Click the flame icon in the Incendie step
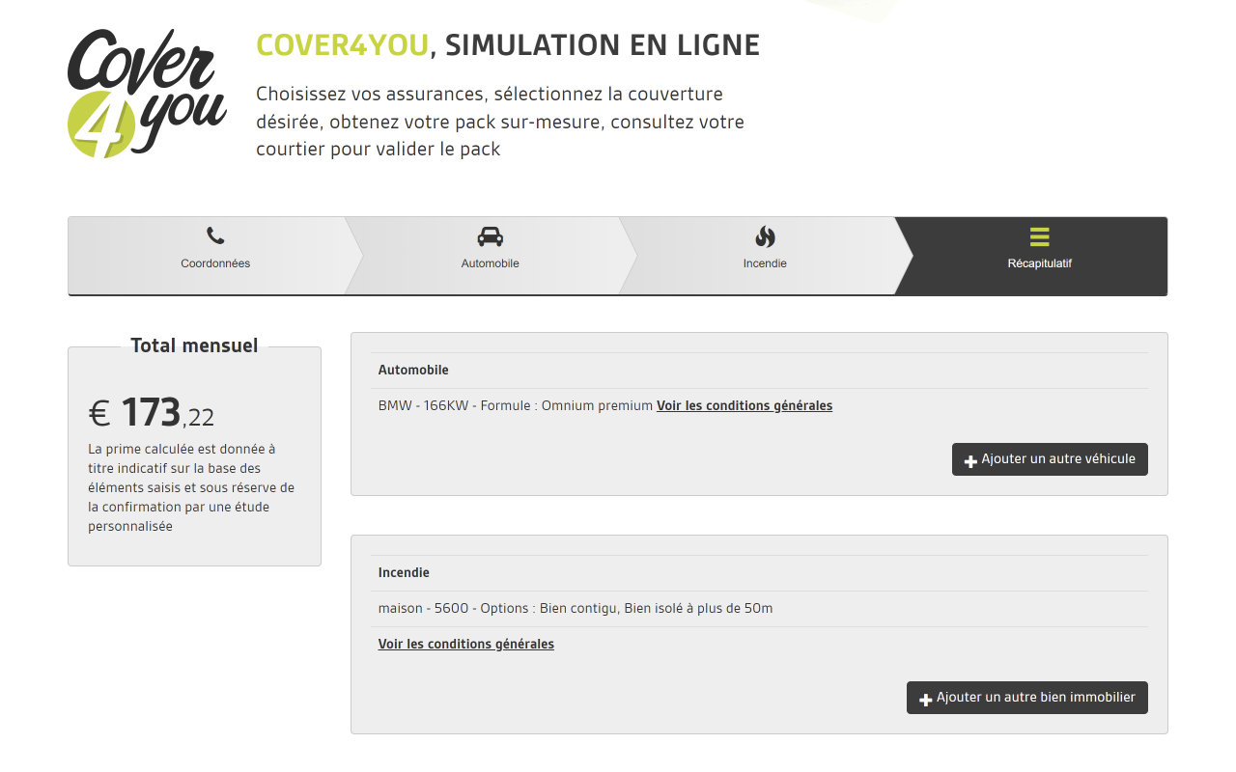1236x772 pixels. click(765, 236)
